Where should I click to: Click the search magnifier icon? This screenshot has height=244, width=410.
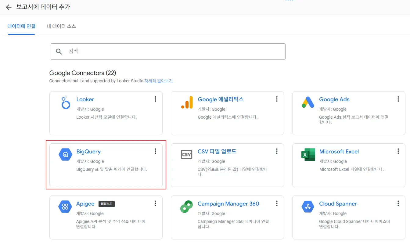coord(59,51)
